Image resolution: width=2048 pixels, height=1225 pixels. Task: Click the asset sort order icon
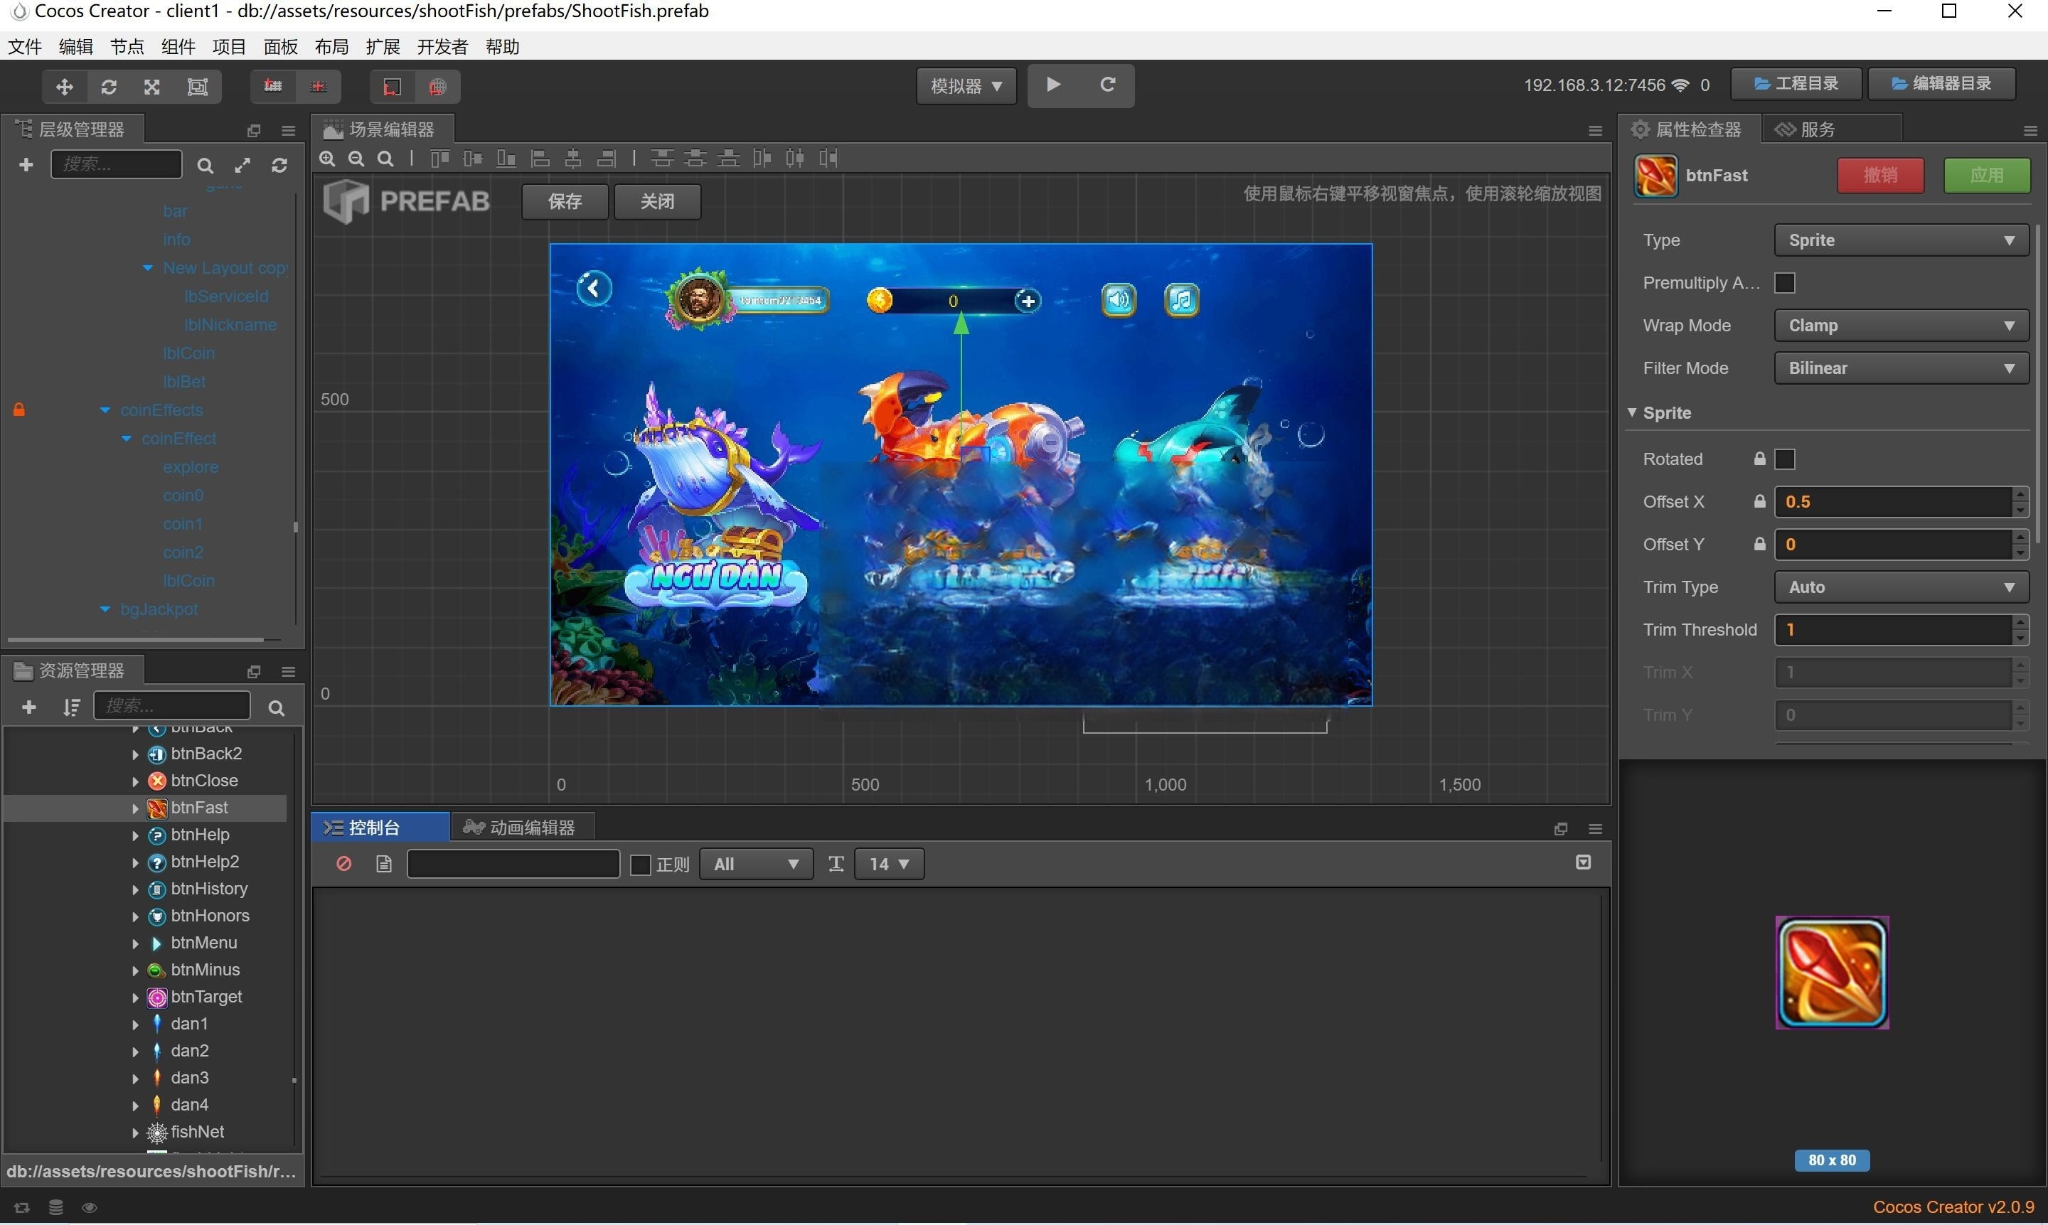[72, 707]
